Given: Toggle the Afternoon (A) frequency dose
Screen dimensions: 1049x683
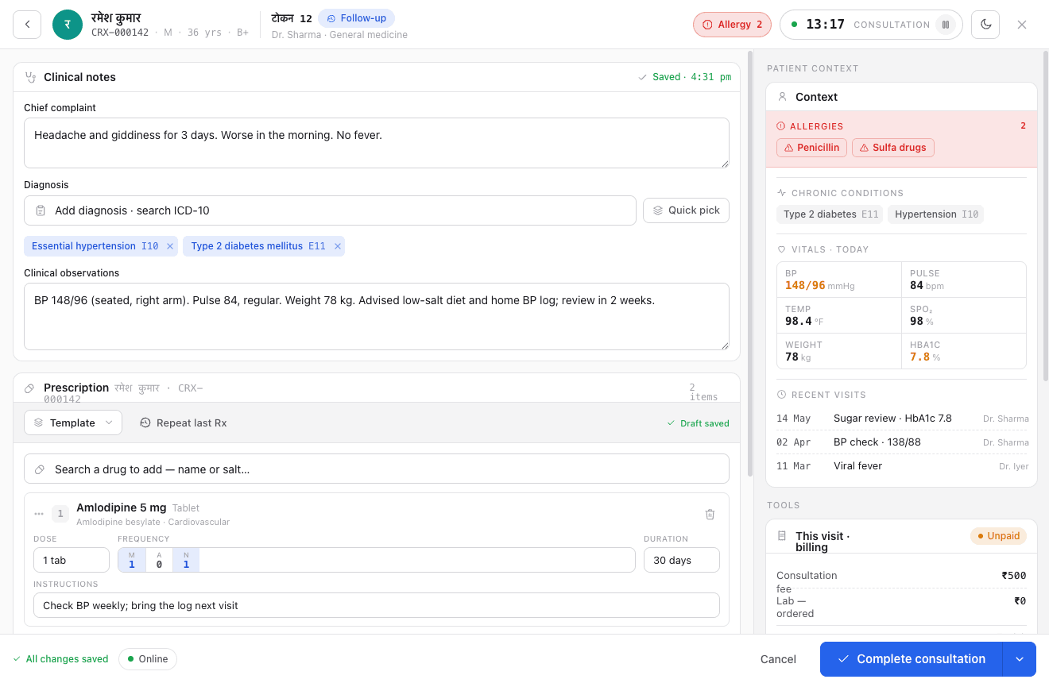Looking at the screenshot, I should click(x=159, y=560).
